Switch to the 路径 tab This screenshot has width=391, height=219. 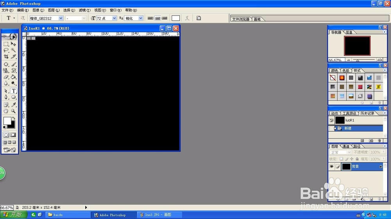(357, 147)
